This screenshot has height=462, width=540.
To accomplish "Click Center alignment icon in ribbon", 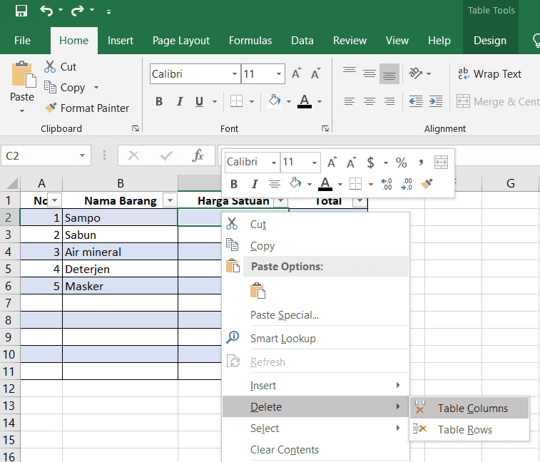I will click(370, 101).
